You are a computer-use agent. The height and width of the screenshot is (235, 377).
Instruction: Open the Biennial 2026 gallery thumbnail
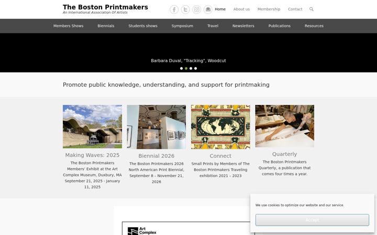click(x=156, y=127)
